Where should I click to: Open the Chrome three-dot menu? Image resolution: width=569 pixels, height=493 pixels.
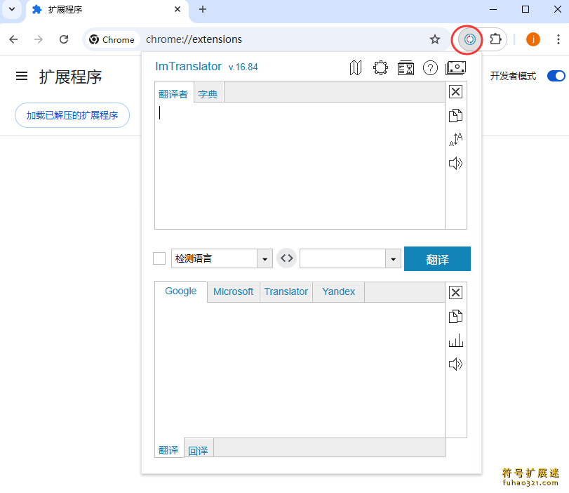click(558, 39)
